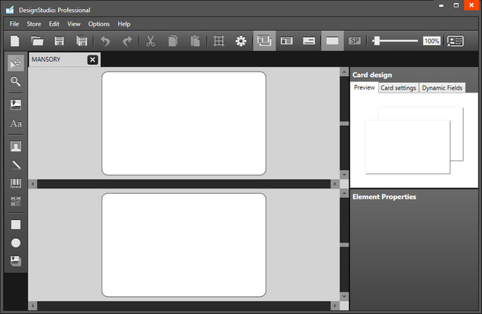482x314 pixels.
Task: Select the zoom magnifier tool
Action: (x=15, y=81)
